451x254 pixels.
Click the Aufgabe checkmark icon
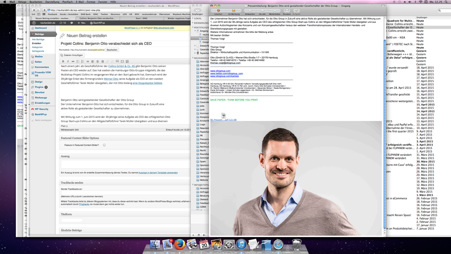(x=296, y=11)
